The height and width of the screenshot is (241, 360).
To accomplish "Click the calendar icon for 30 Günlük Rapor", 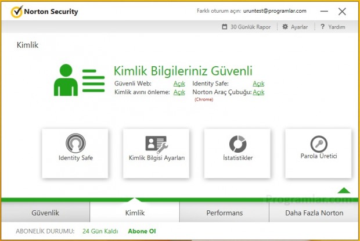I will (x=225, y=27).
